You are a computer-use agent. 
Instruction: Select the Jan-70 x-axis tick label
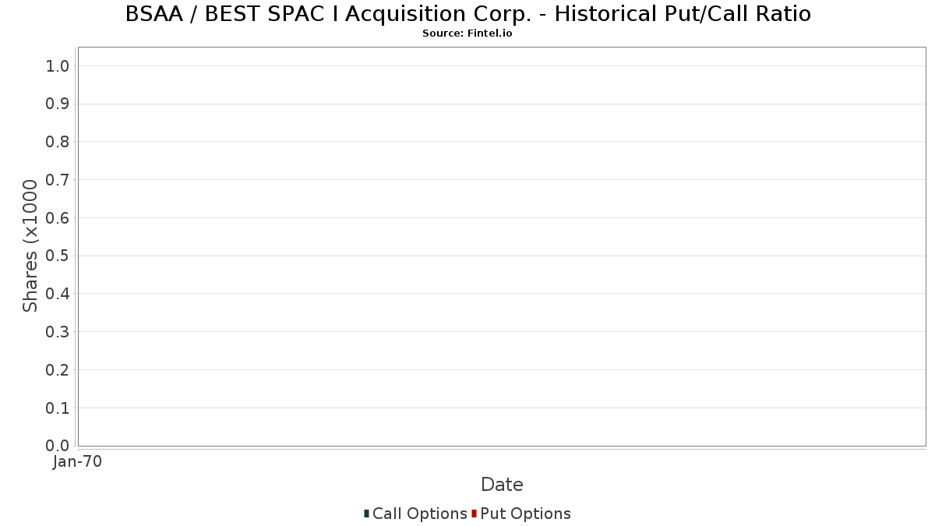click(77, 461)
